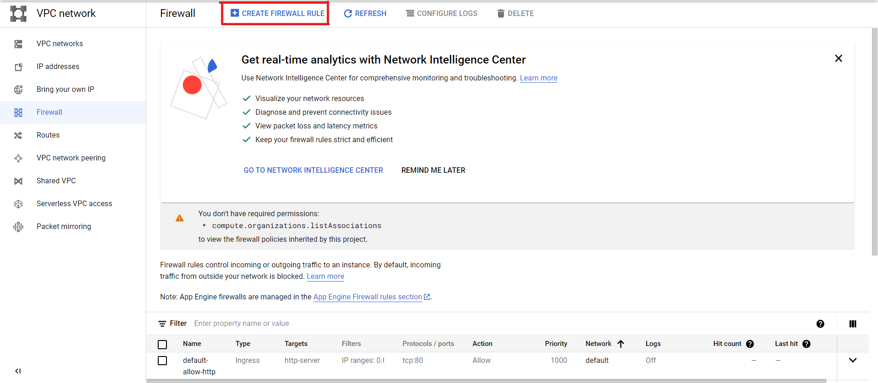This screenshot has width=878, height=383.
Task: Click the http-server target cell
Action: [x=302, y=360]
